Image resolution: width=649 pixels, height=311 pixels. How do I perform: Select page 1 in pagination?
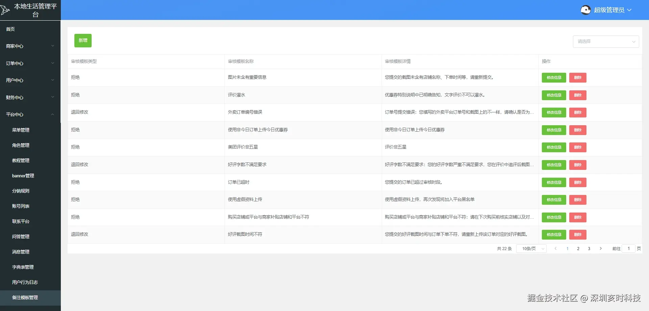(x=568, y=249)
